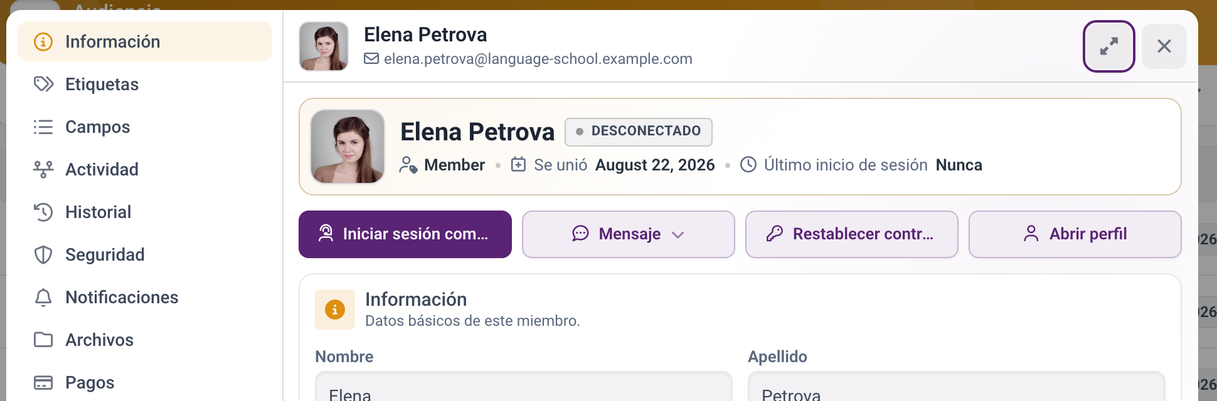1217x401 pixels.
Task: Click the Nunca last login value
Action: click(959, 165)
